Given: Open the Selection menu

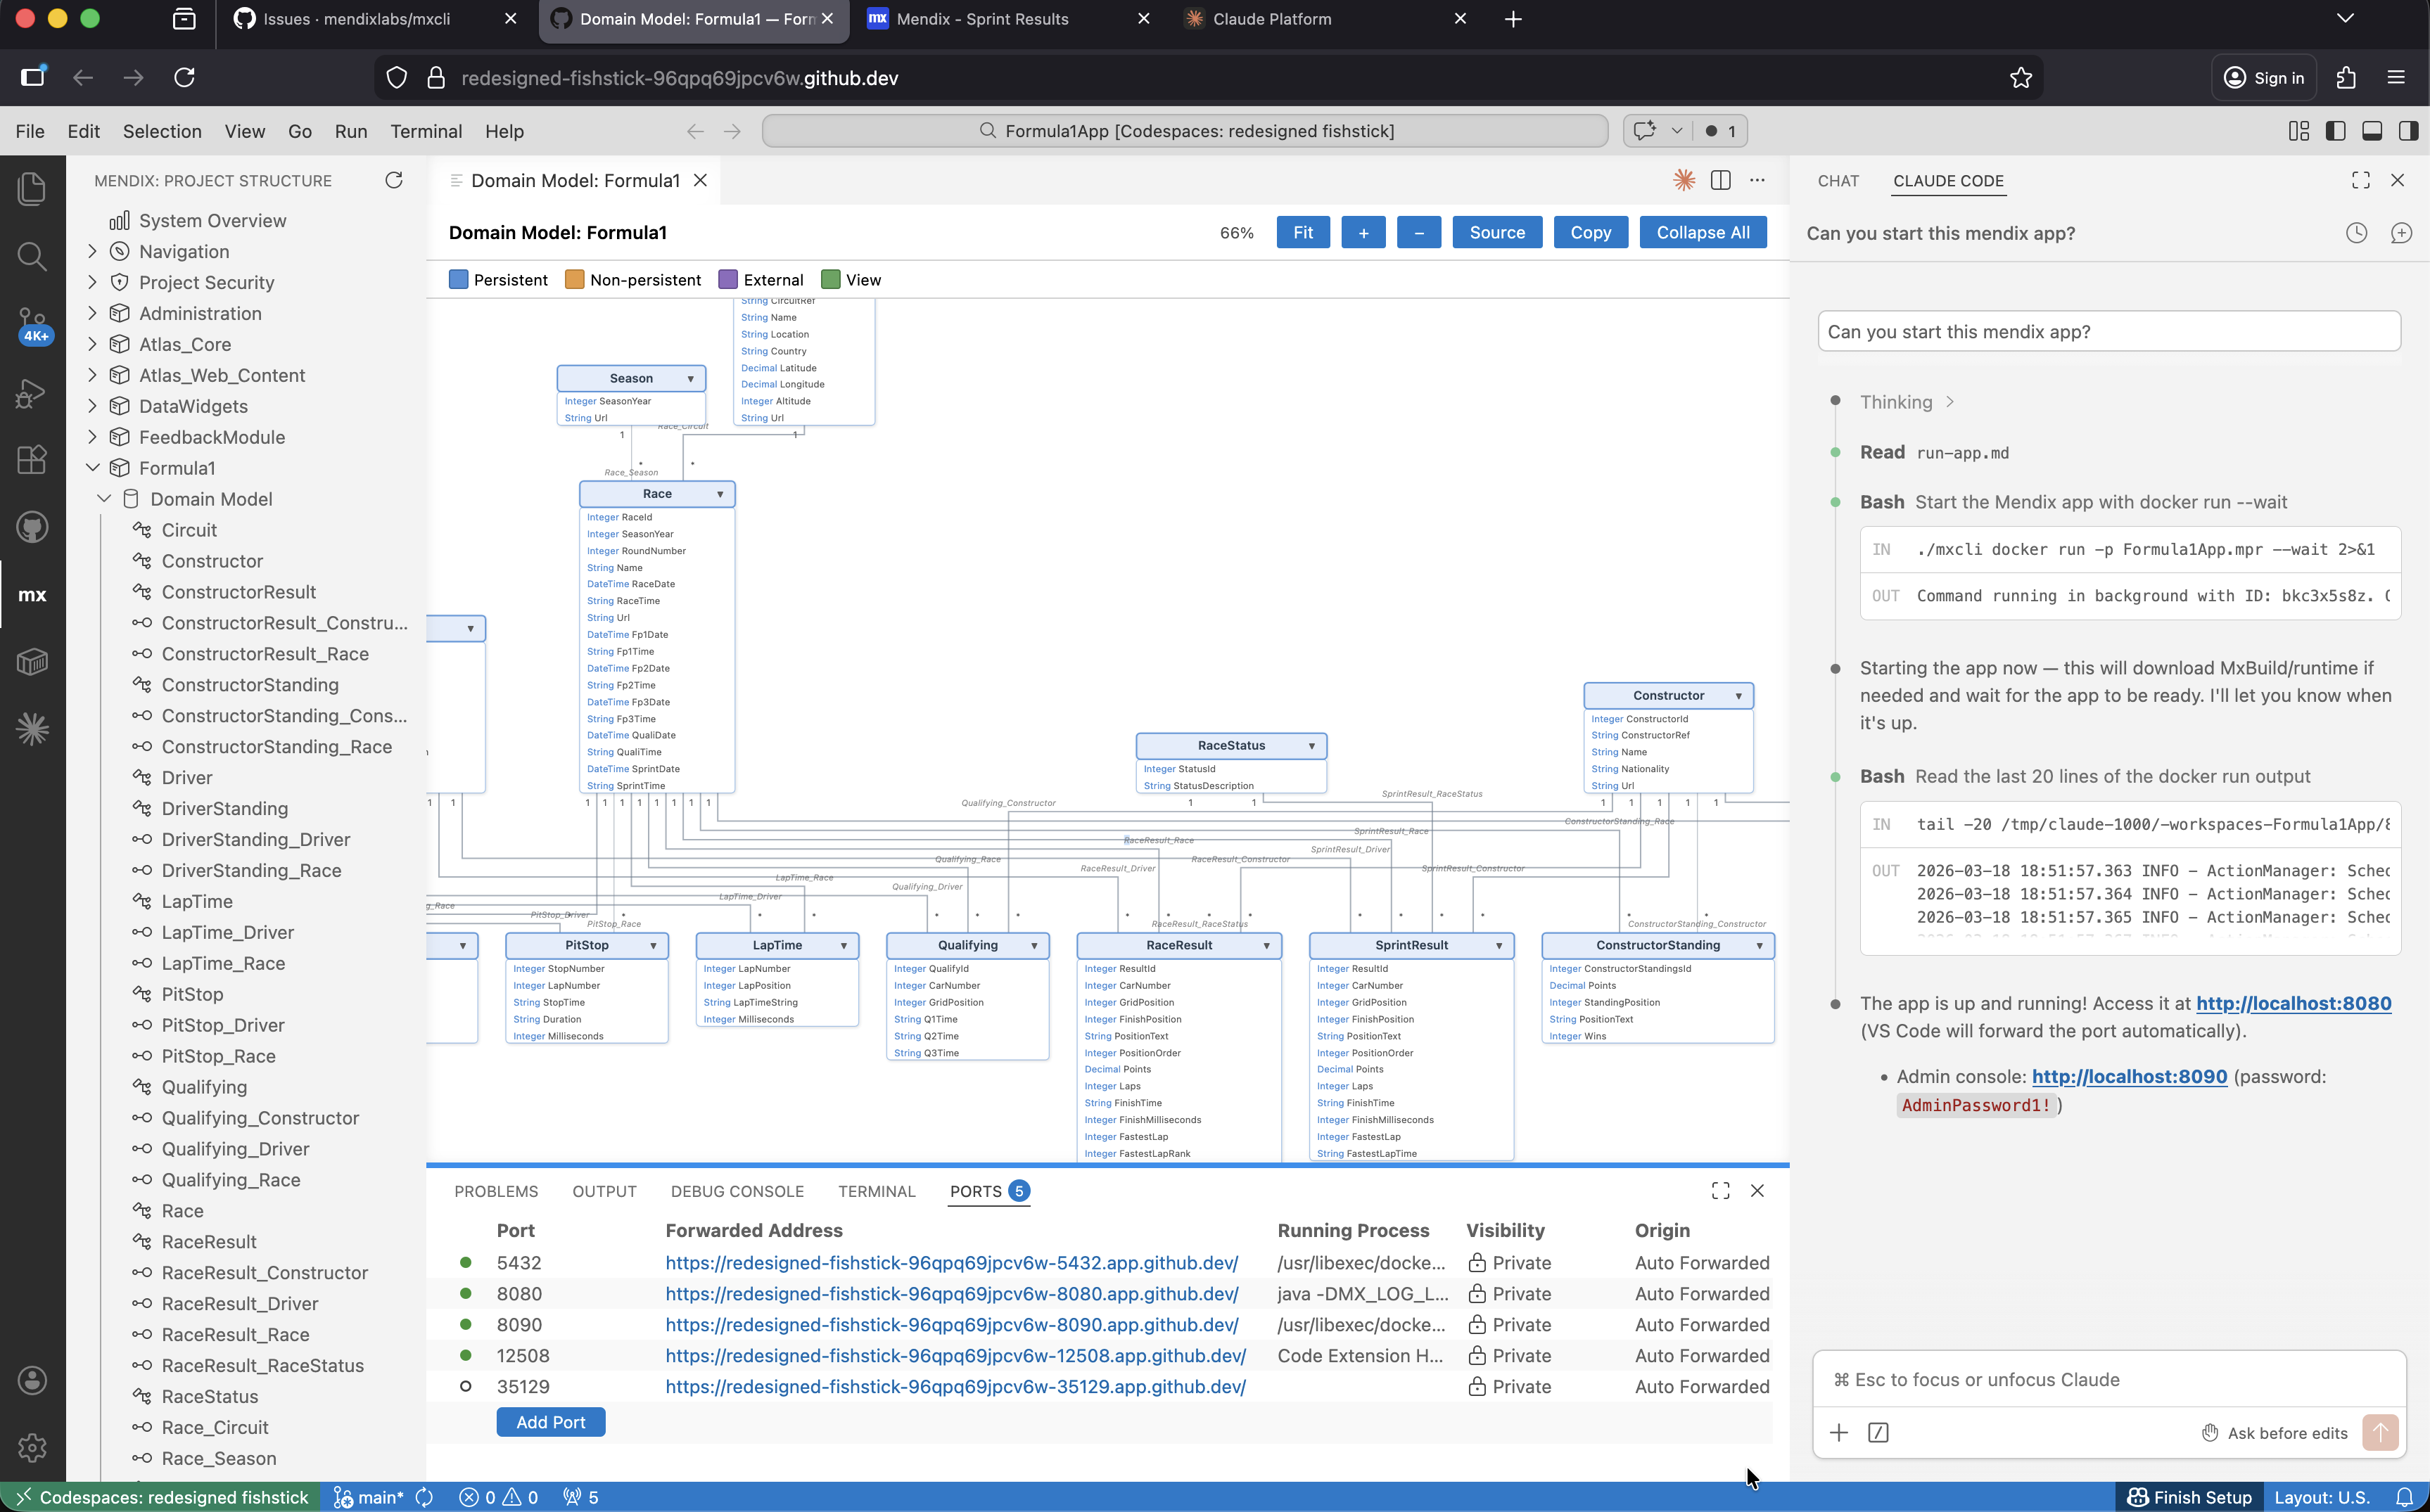Looking at the screenshot, I should click(x=162, y=131).
